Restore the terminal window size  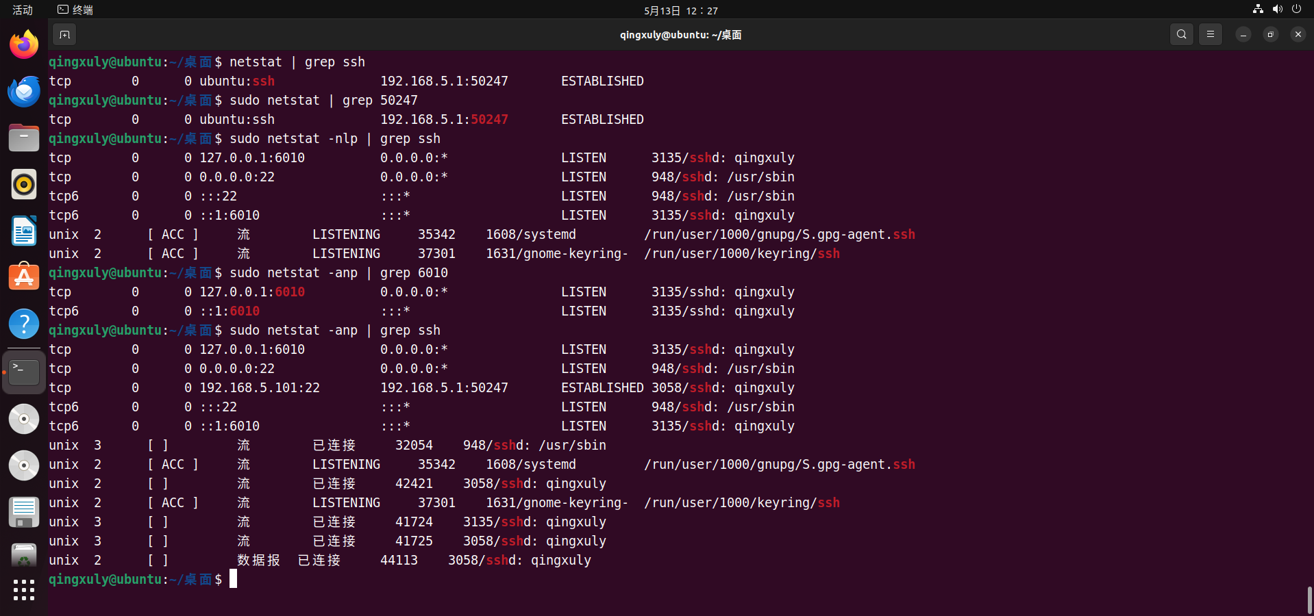click(1270, 34)
